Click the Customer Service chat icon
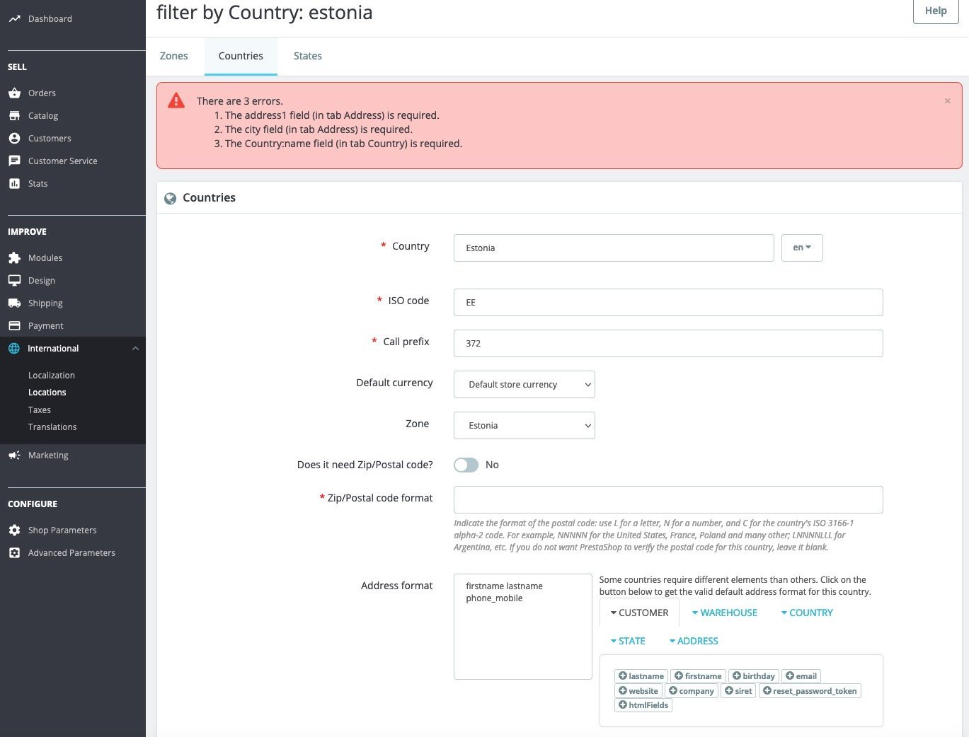The height and width of the screenshot is (737, 969). coord(14,161)
